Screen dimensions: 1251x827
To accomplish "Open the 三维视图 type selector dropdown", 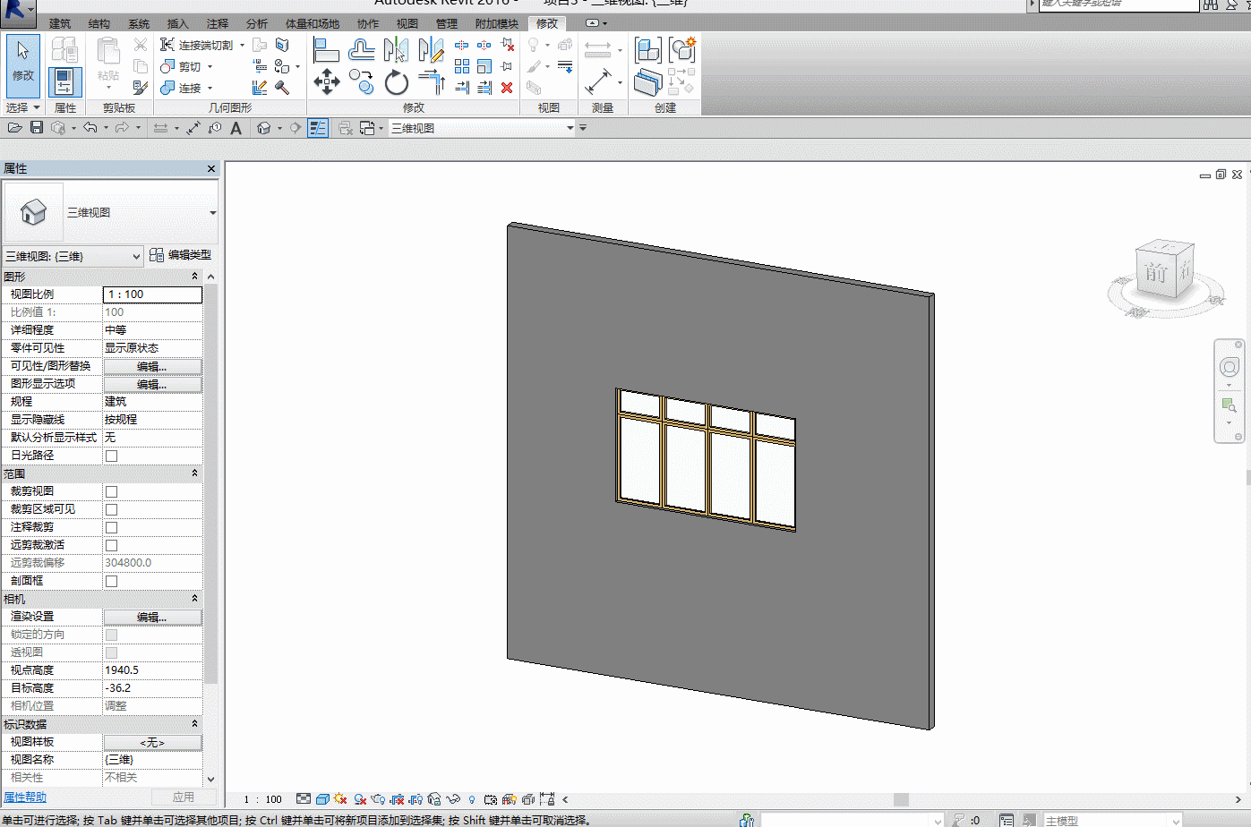I will 212,213.
